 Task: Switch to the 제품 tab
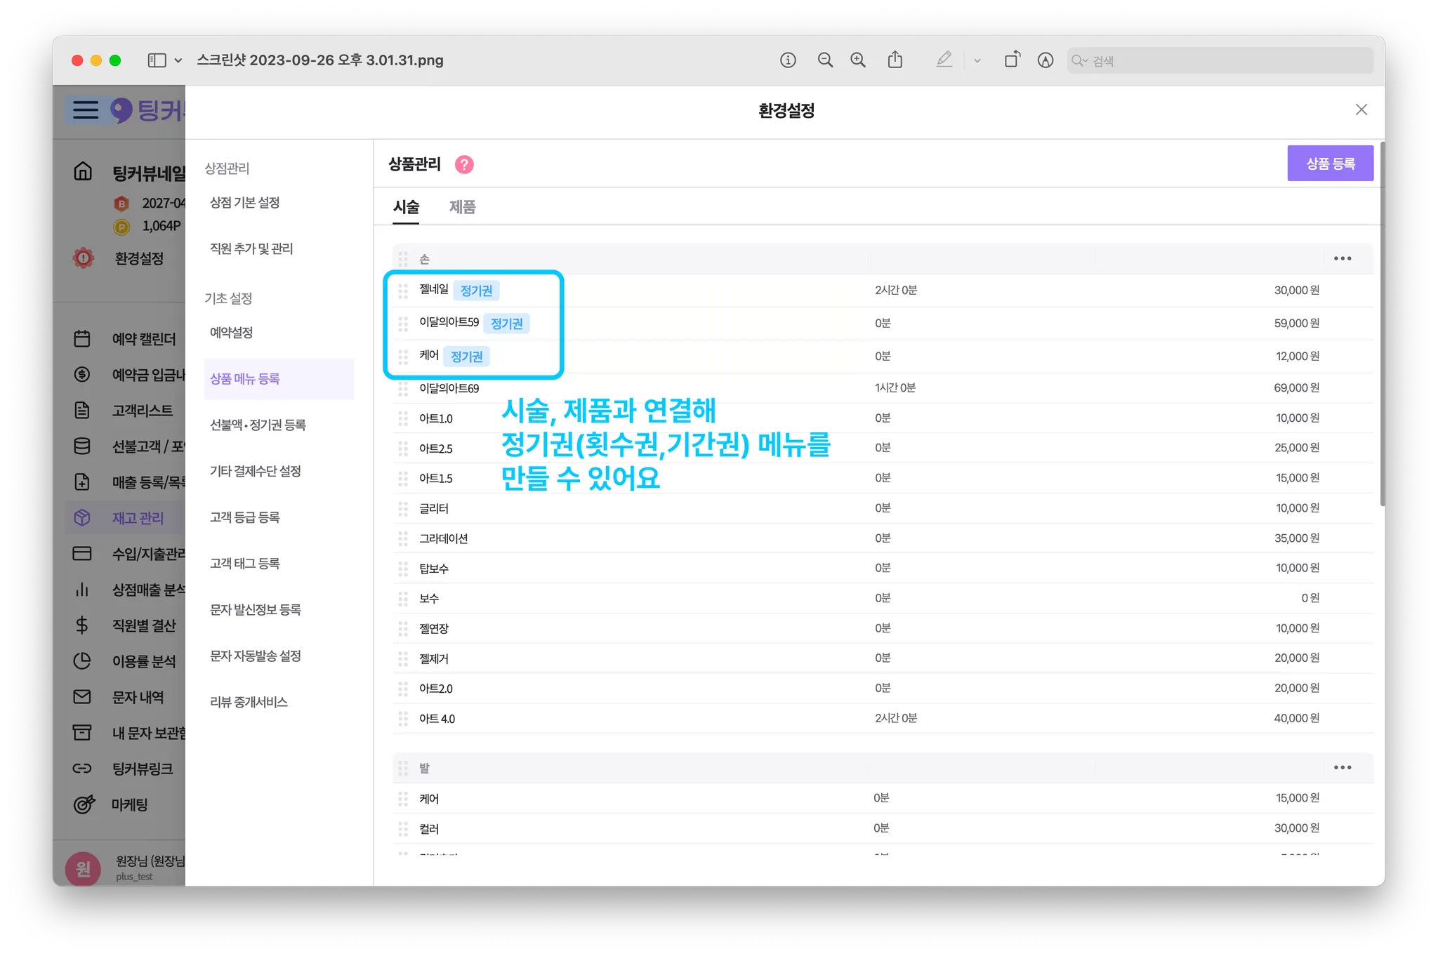point(462,207)
